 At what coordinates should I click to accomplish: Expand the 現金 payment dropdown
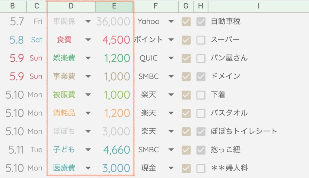(x=171, y=168)
